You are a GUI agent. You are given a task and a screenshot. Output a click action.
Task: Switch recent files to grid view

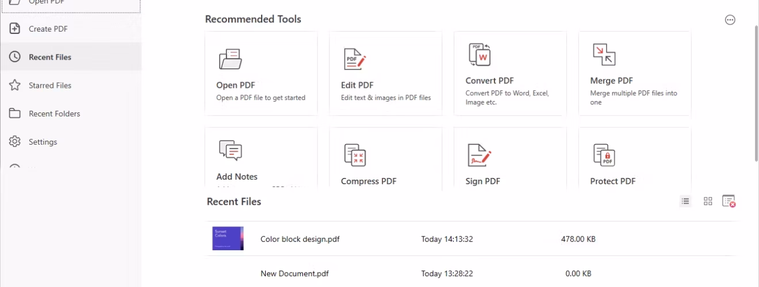click(x=708, y=201)
